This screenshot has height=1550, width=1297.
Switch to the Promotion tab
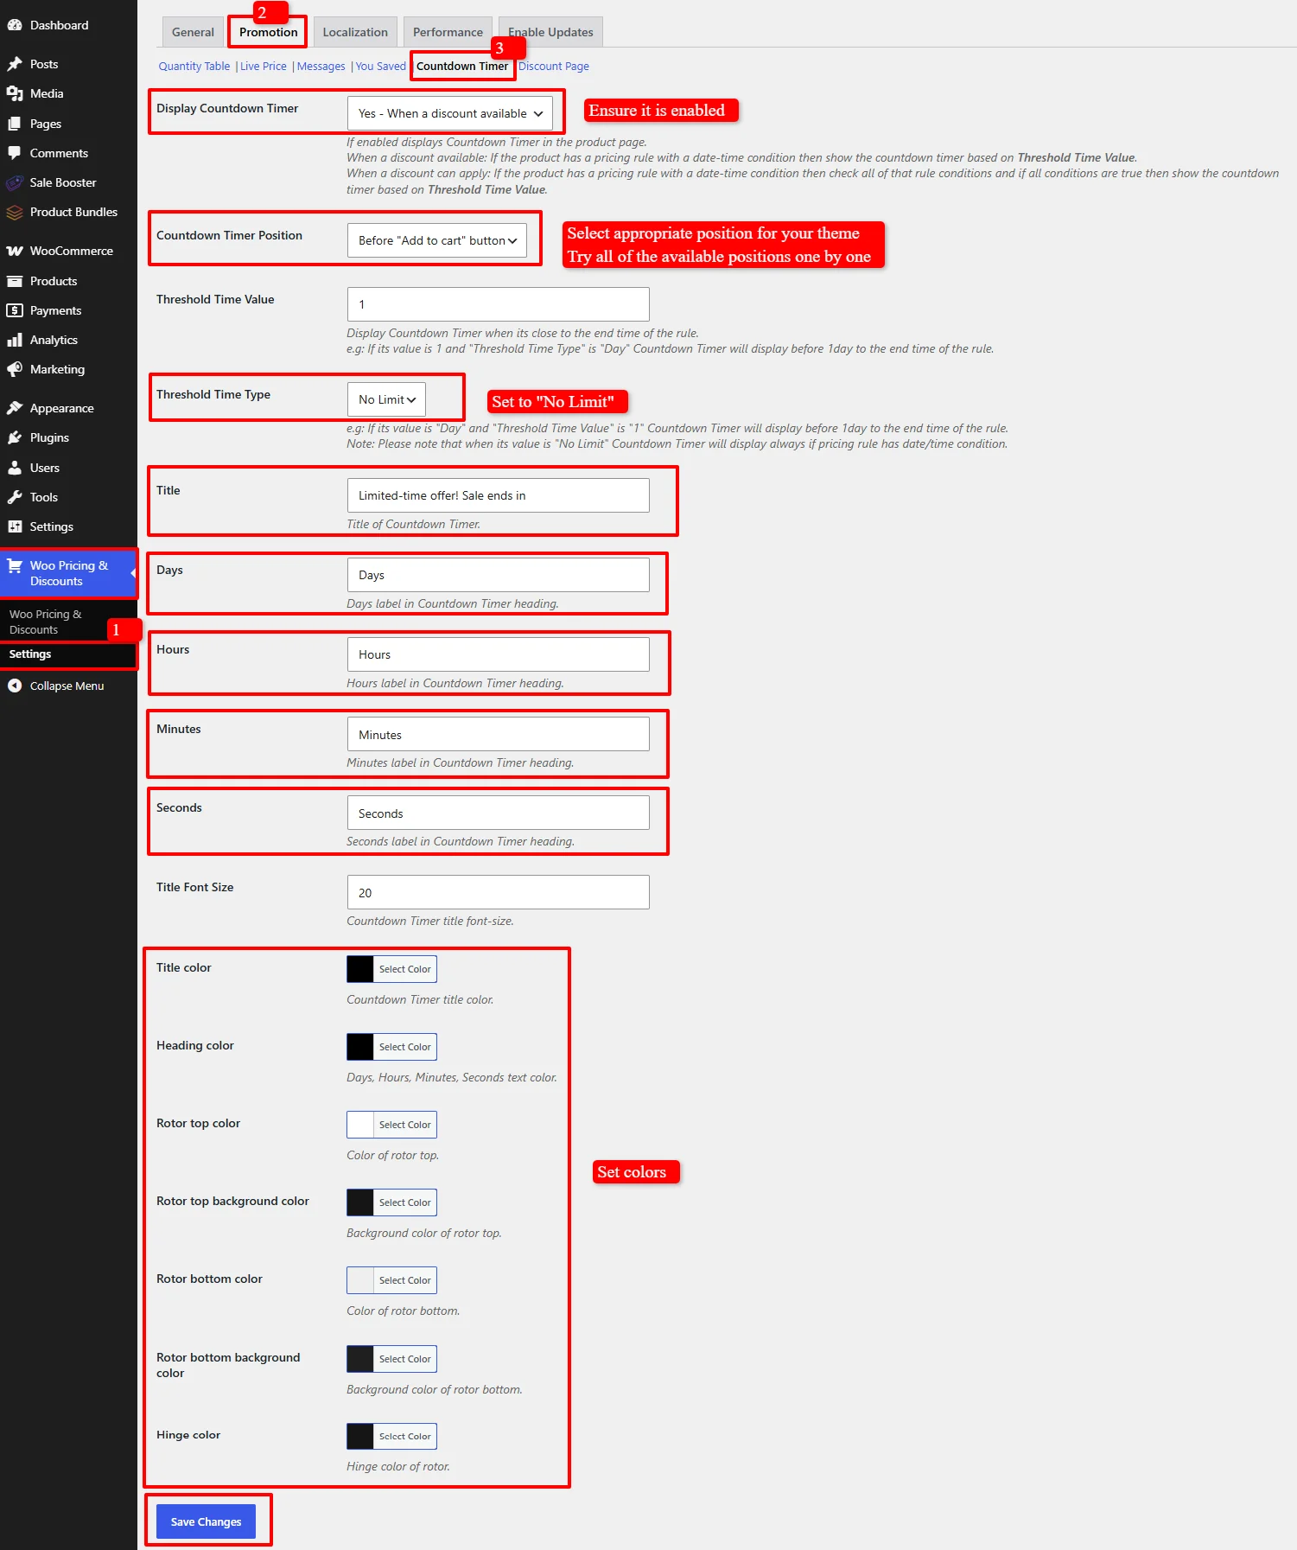point(268,32)
